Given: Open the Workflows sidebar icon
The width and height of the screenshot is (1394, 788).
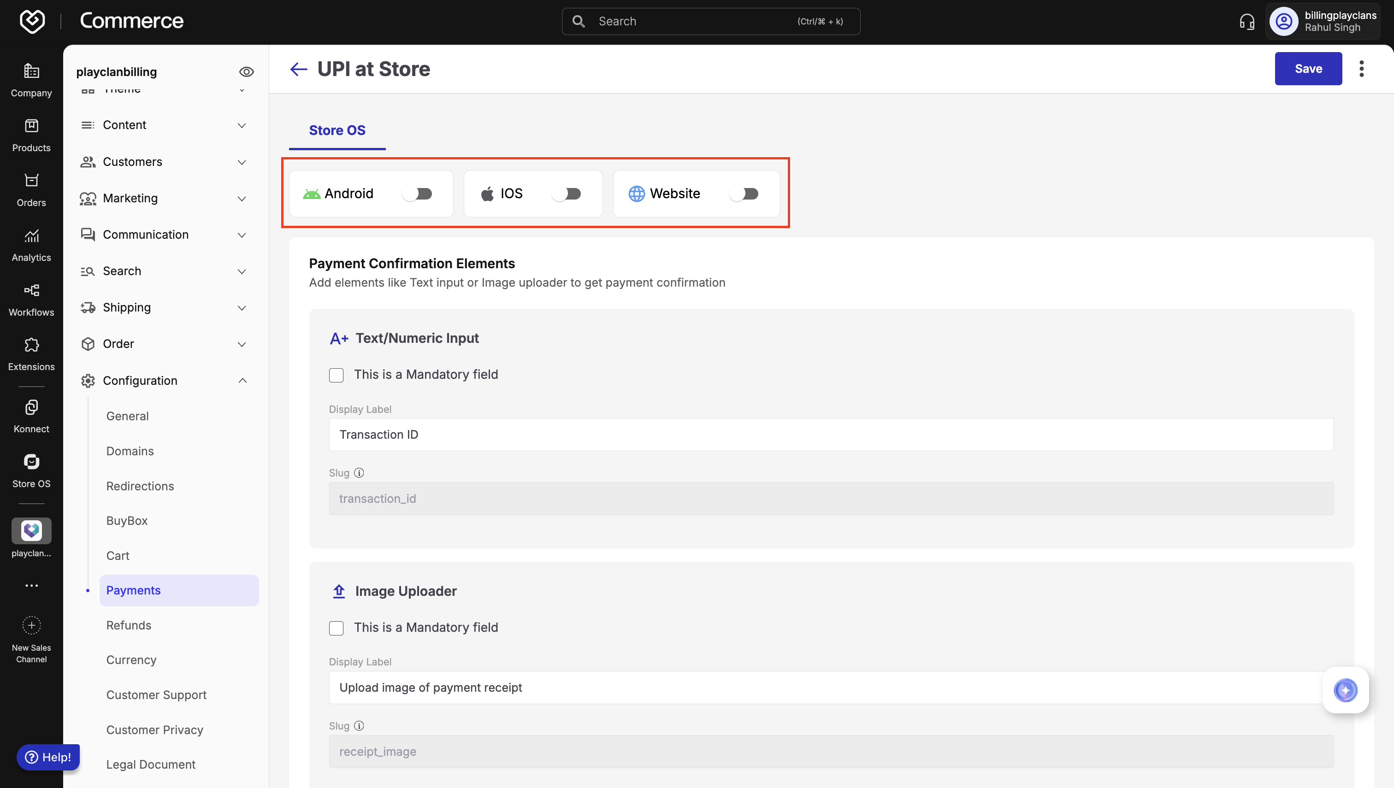Looking at the screenshot, I should click(31, 291).
